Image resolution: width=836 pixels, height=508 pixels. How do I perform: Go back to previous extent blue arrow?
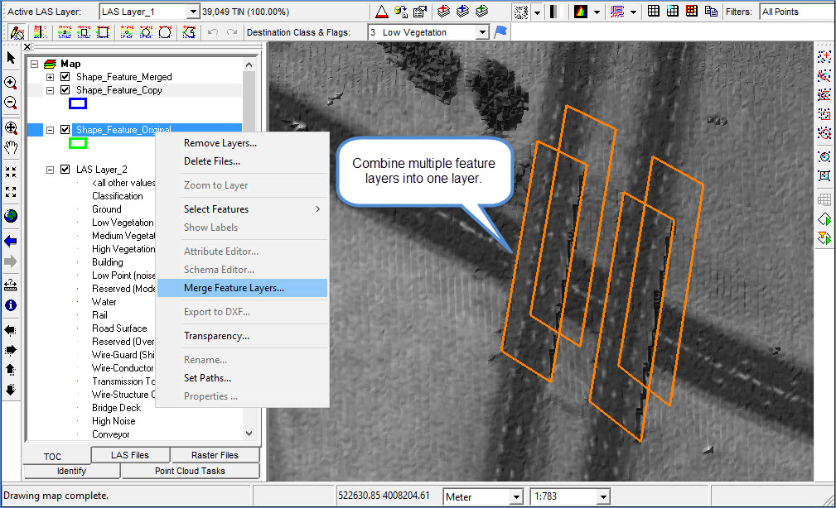[11, 242]
